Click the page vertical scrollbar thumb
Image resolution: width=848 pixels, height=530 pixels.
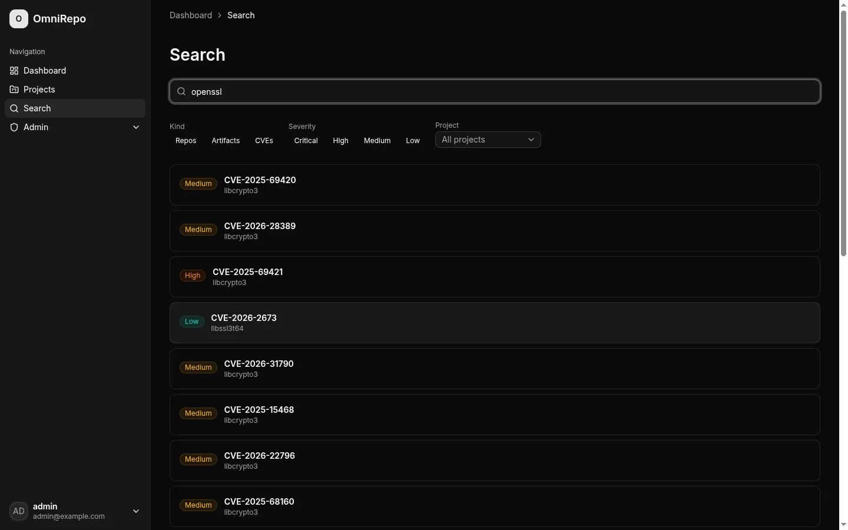point(843,133)
